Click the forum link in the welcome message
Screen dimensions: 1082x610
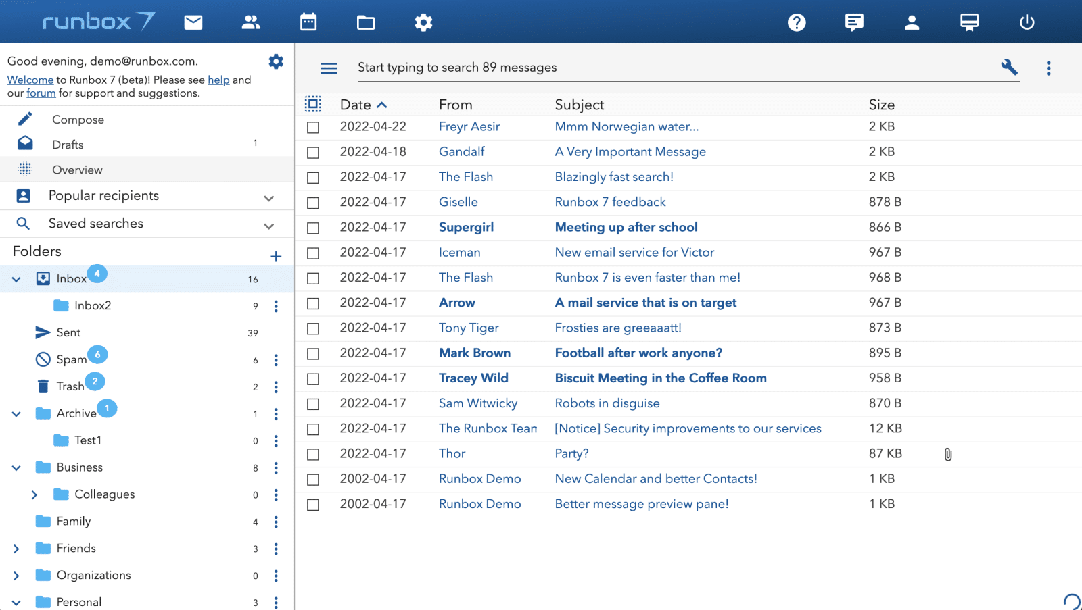[41, 93]
